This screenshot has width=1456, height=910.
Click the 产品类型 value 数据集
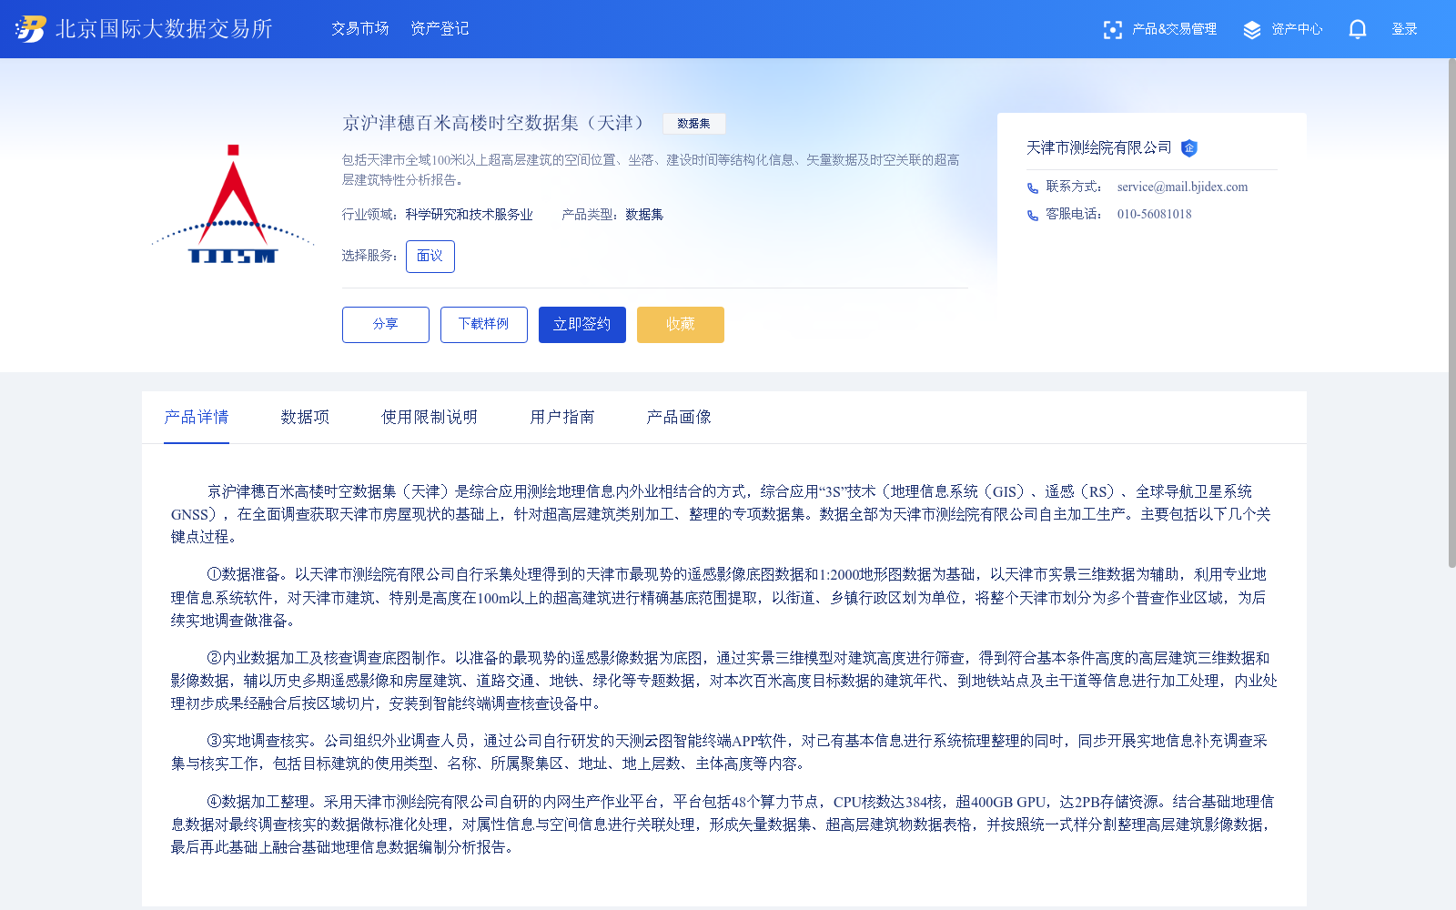[644, 215]
